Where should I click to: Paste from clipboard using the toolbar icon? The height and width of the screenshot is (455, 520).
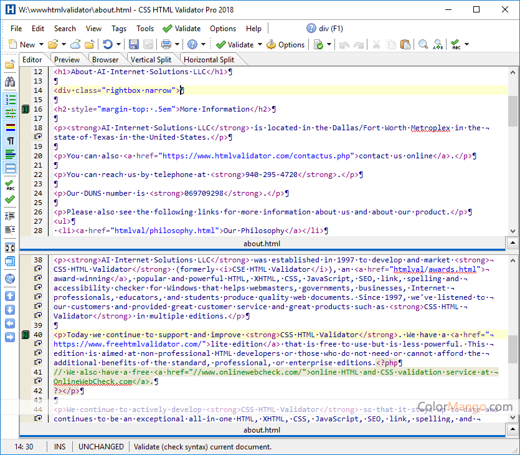pyautogui.click(x=406, y=44)
